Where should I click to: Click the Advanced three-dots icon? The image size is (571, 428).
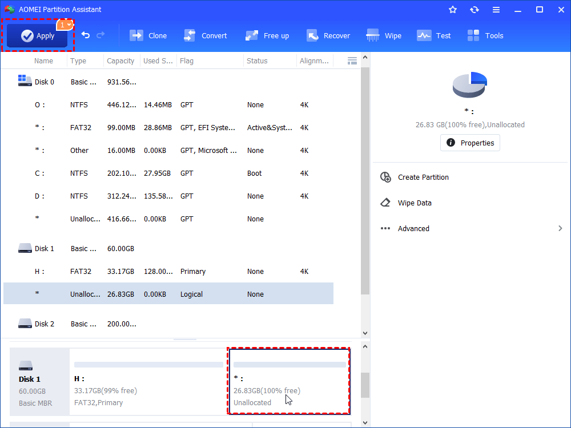[385, 229]
